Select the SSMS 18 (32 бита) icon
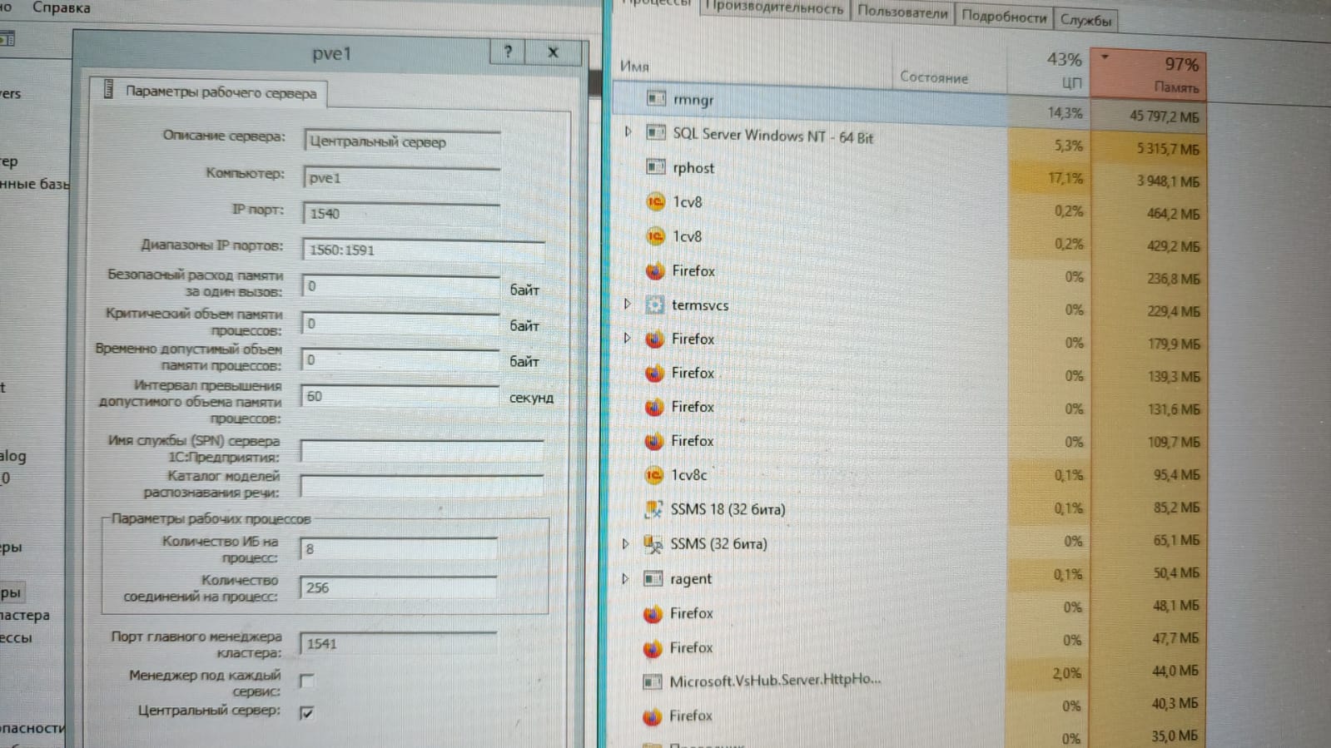The height and width of the screenshot is (748, 1331). 653,509
